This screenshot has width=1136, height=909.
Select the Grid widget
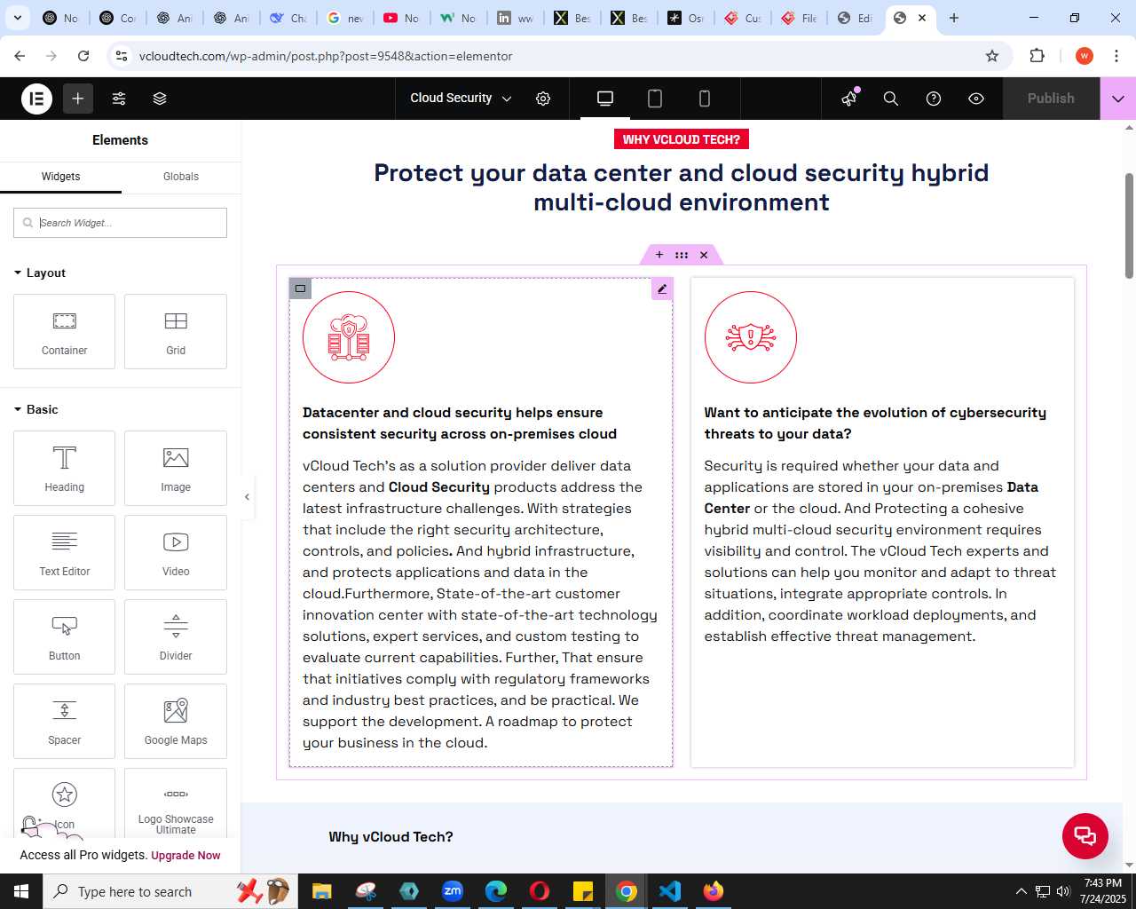coord(176,331)
